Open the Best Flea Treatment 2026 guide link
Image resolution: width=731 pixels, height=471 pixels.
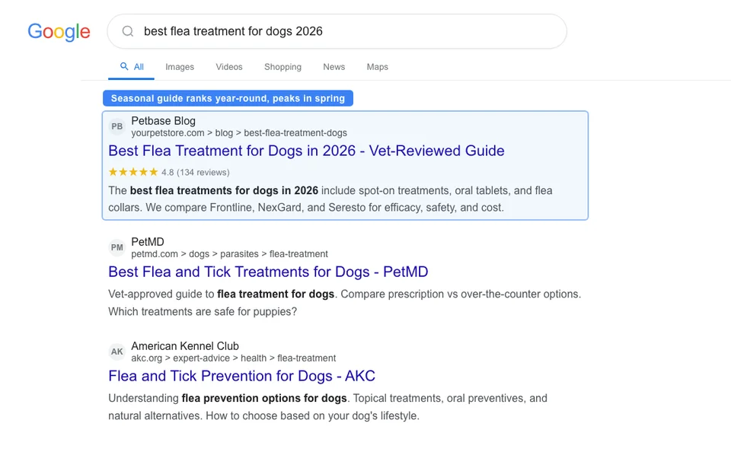(x=306, y=151)
